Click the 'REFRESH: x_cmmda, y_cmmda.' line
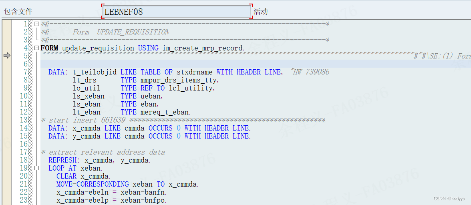The height and width of the screenshot is (205, 471). pyautogui.click(x=99, y=160)
